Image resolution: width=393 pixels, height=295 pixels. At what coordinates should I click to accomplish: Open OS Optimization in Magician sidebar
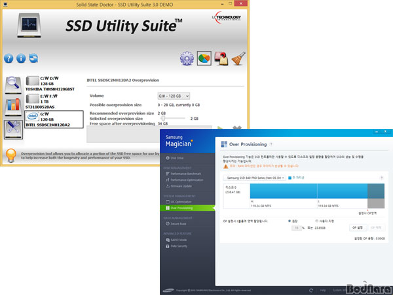pyautogui.click(x=178, y=202)
